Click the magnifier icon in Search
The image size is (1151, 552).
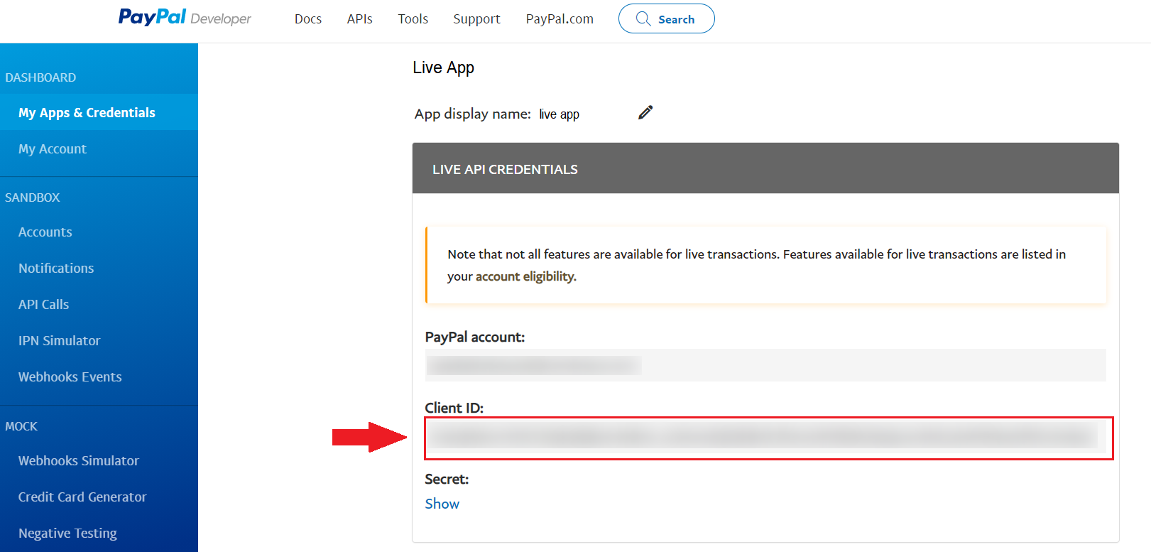(x=643, y=19)
